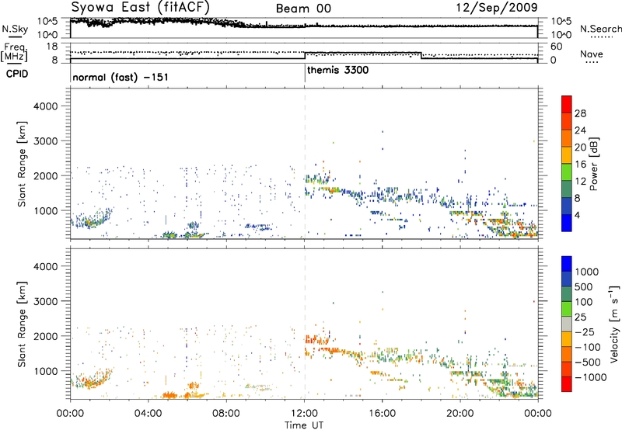The image size is (622, 430).
Task: Click 'Slant Range [km]' label of power panel
Action: click(22, 164)
